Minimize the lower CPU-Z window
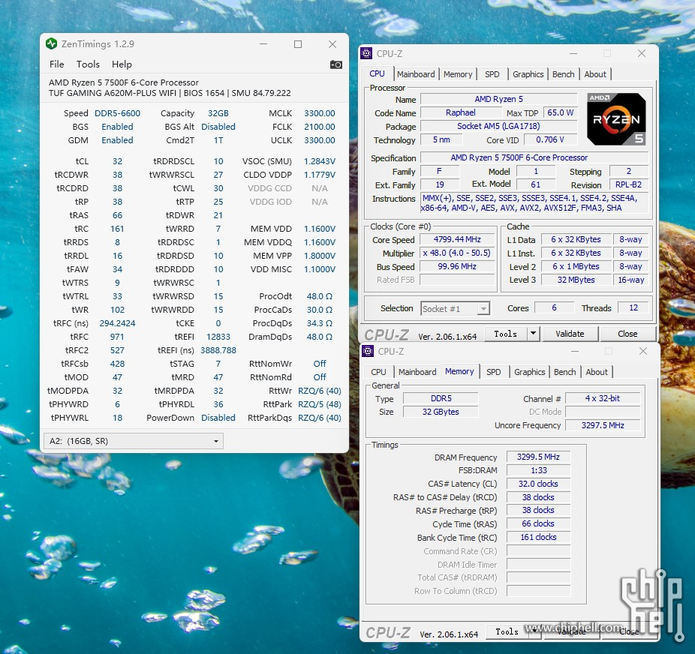The image size is (695, 654). coord(575,351)
